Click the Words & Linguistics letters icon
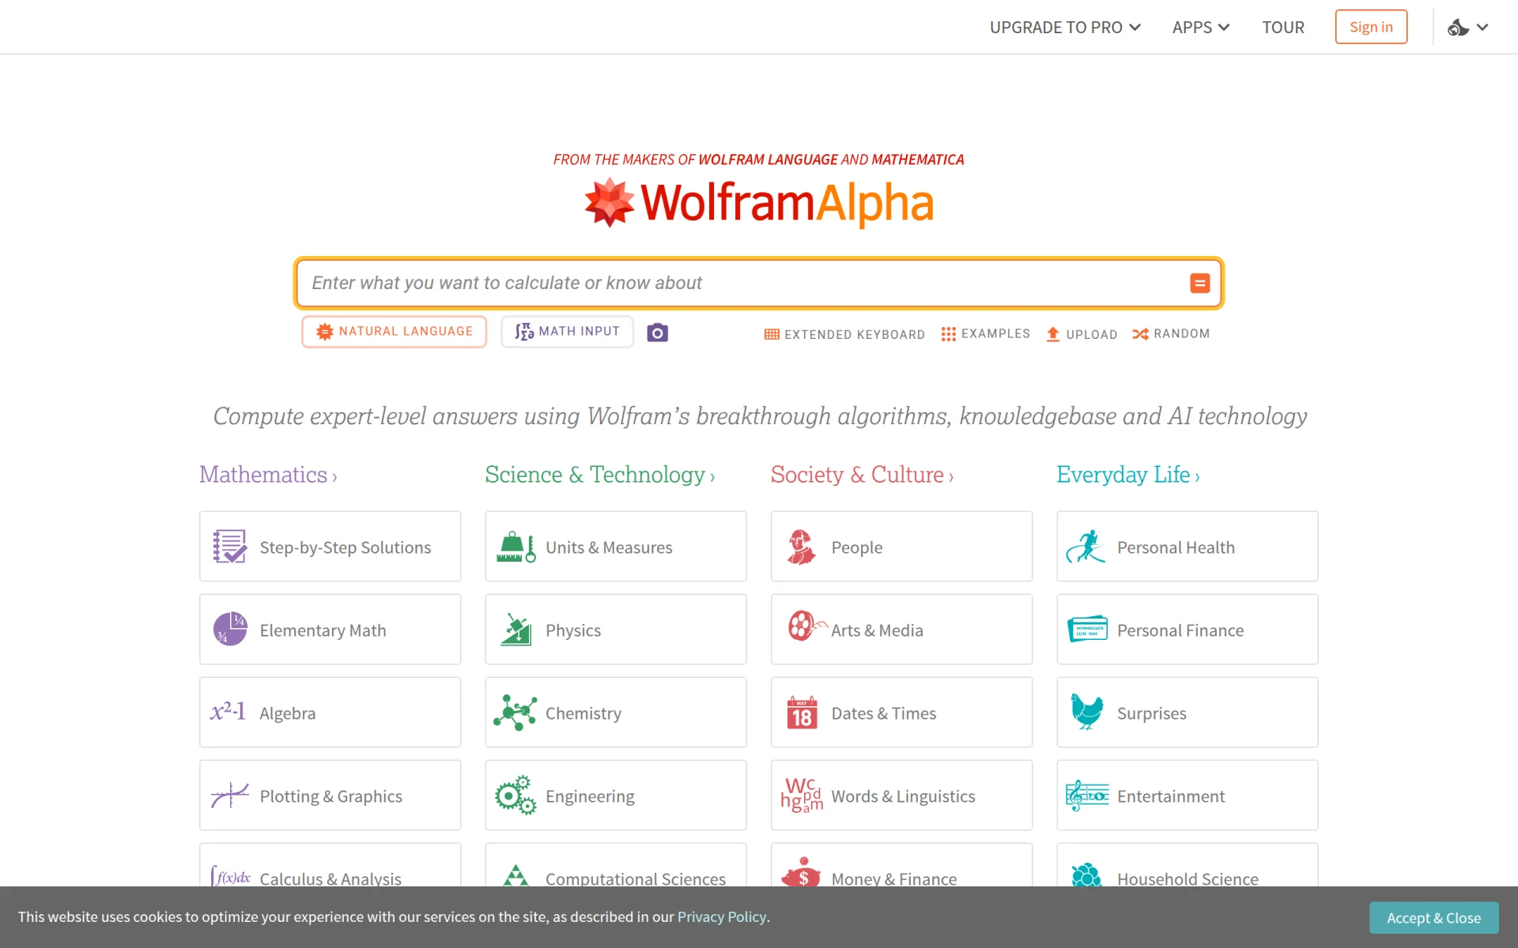The image size is (1518, 948). pos(802,795)
